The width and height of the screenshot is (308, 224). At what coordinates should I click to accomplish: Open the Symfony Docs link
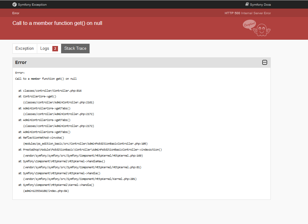258,4
